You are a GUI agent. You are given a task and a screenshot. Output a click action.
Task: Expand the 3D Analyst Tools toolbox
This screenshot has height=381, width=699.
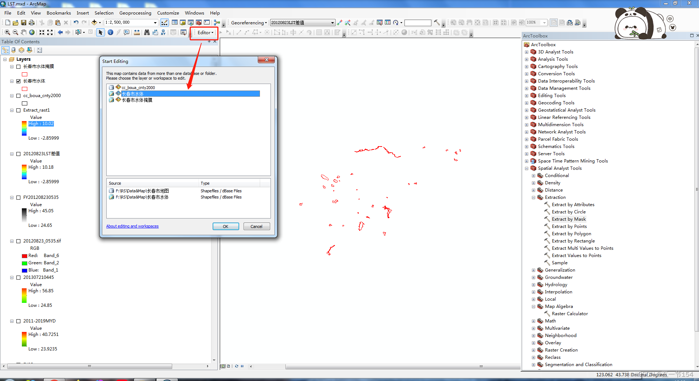(x=526, y=52)
